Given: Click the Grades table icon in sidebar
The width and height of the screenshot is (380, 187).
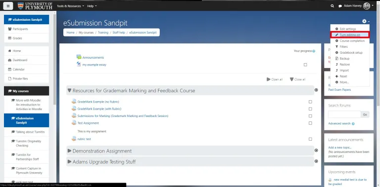Looking at the screenshot, I should (x=10, y=38).
